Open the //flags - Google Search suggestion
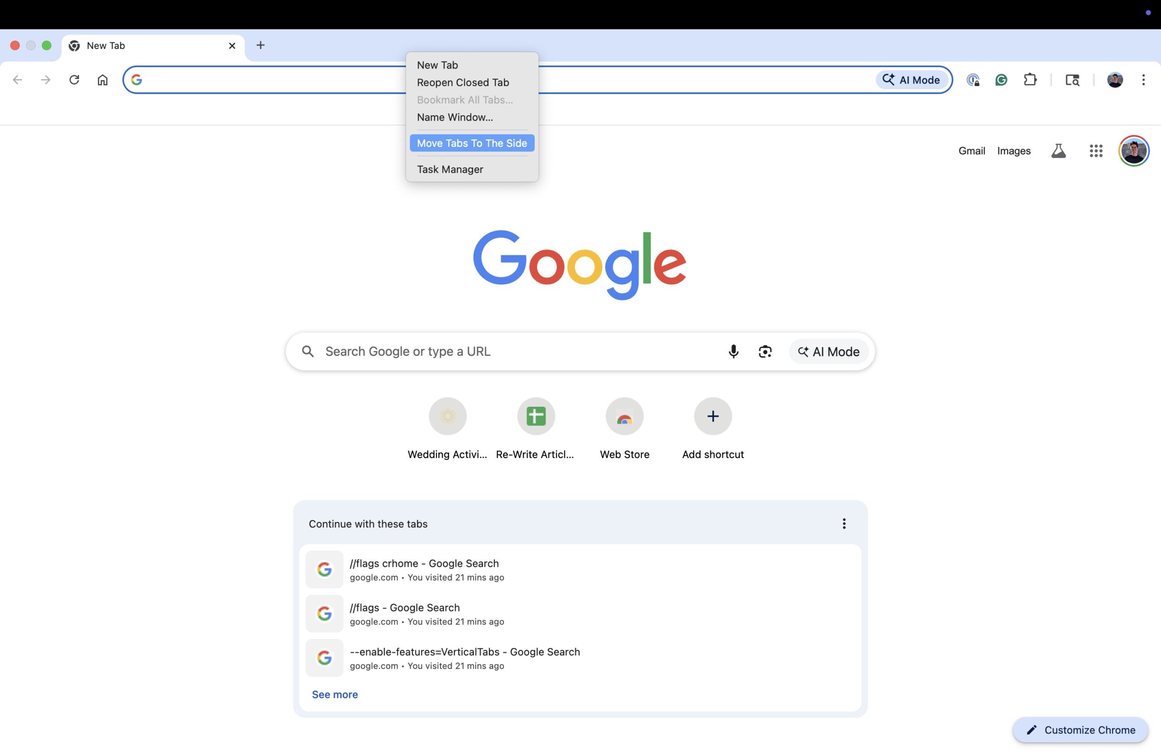The width and height of the screenshot is (1161, 755). (405, 607)
